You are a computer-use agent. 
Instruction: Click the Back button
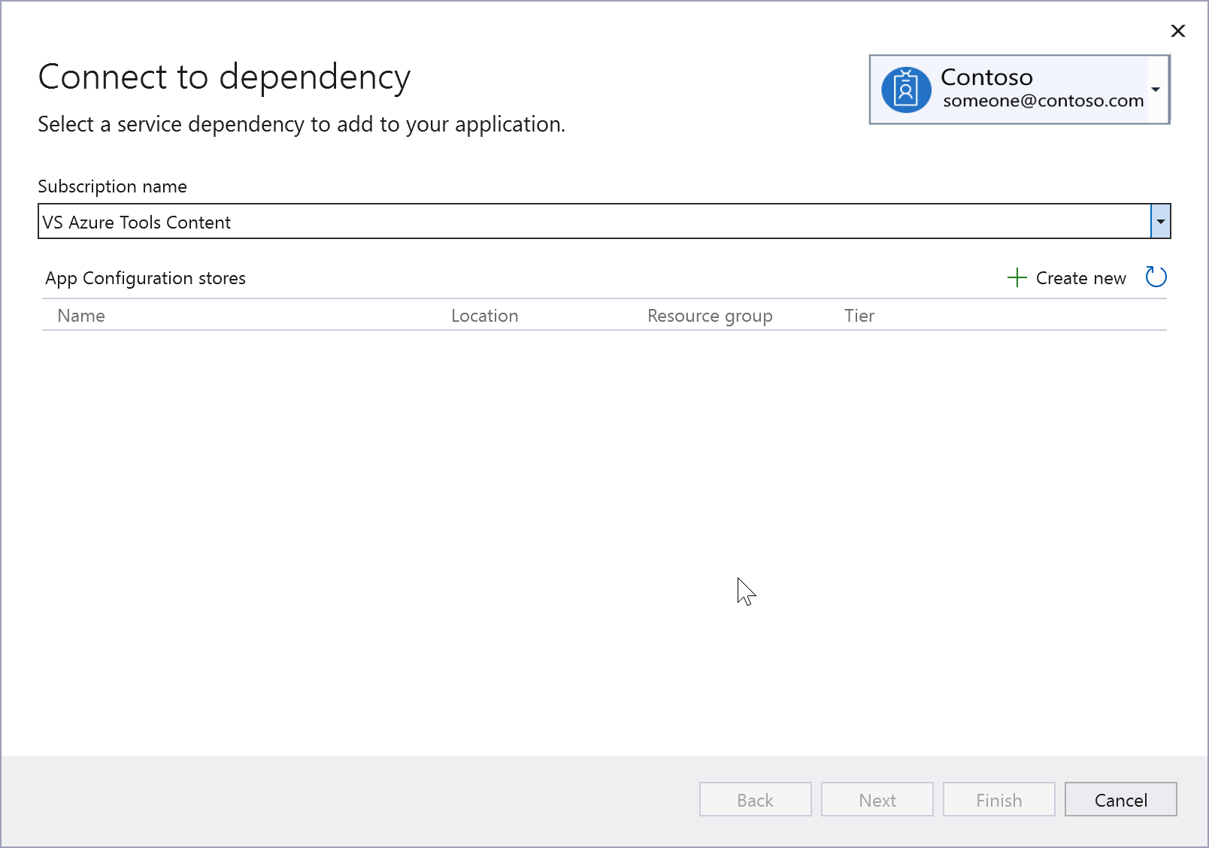(x=756, y=799)
